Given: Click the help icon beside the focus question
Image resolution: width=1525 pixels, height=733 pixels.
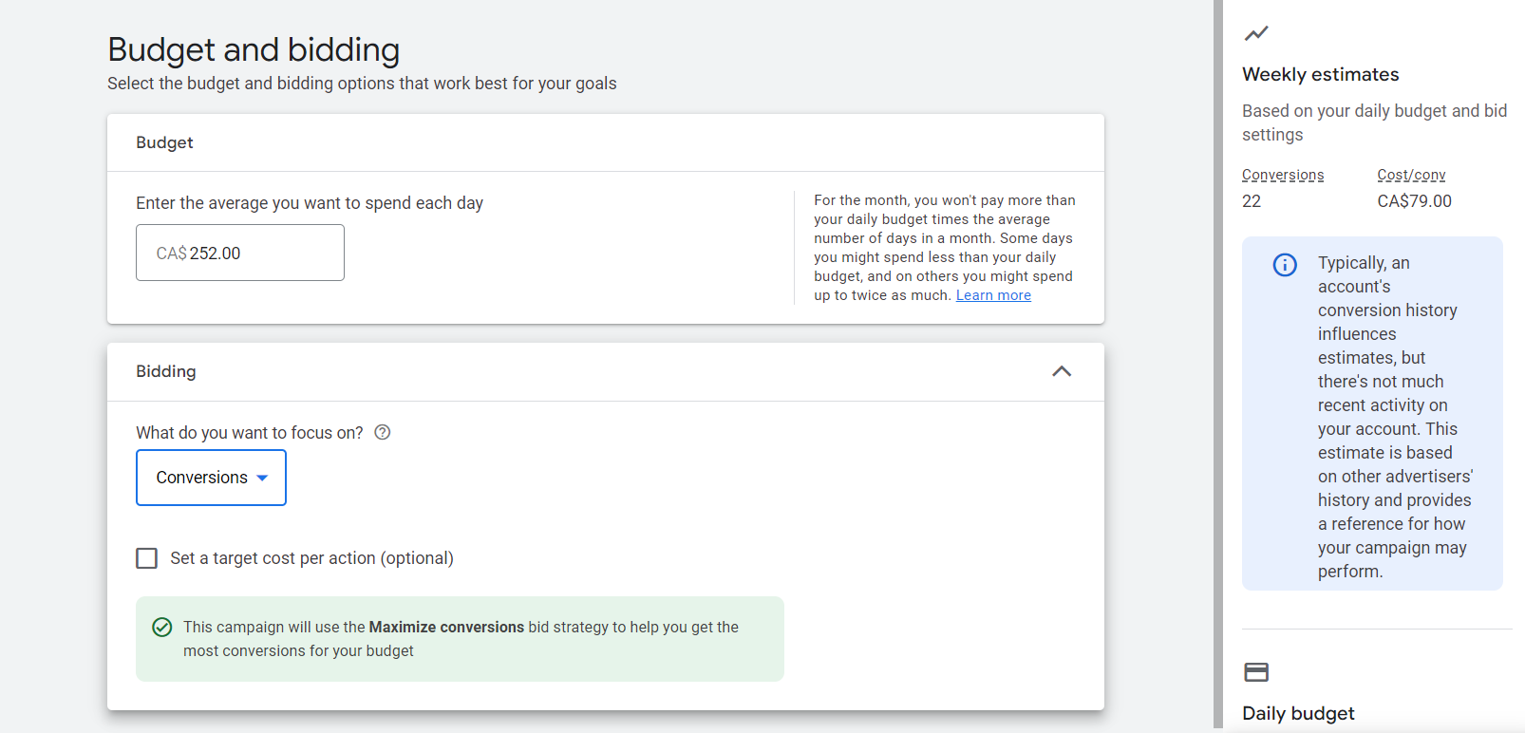Looking at the screenshot, I should click(x=383, y=433).
